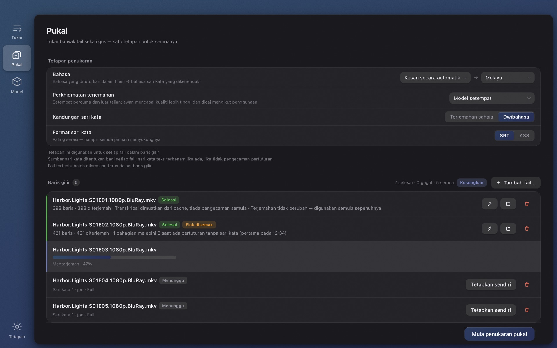Click Tambah fail button

point(516,183)
